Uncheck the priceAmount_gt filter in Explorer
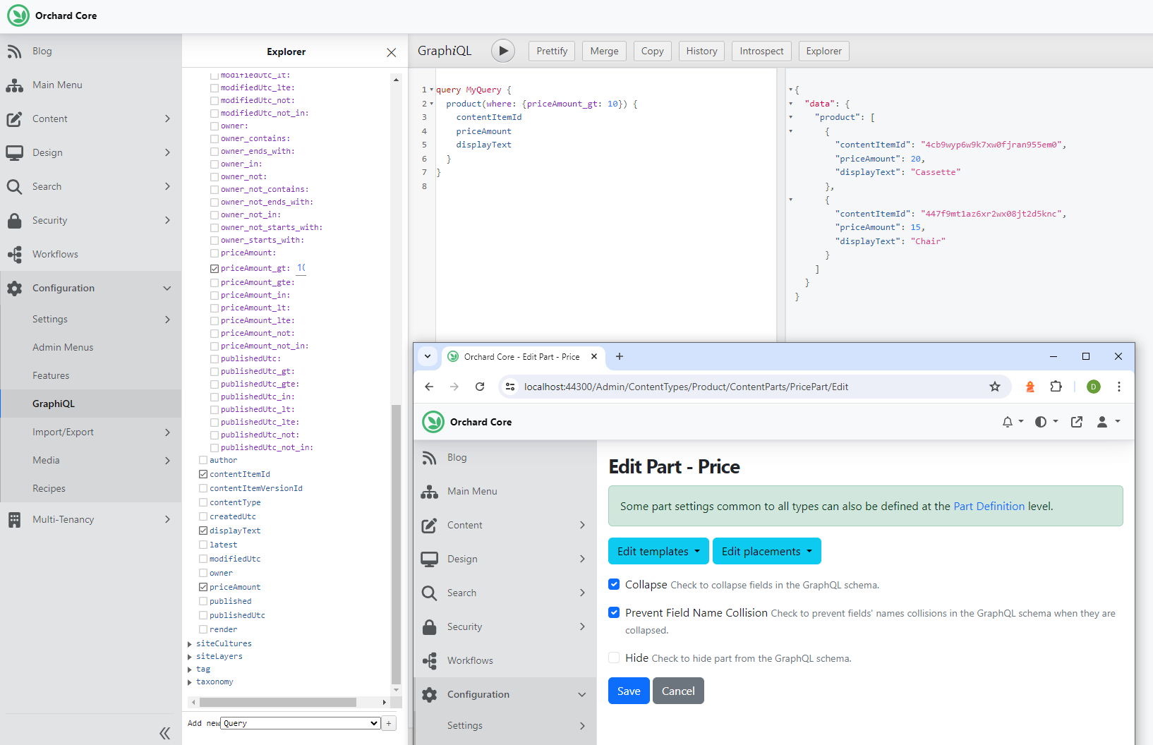This screenshot has height=745, width=1153. 215,269
